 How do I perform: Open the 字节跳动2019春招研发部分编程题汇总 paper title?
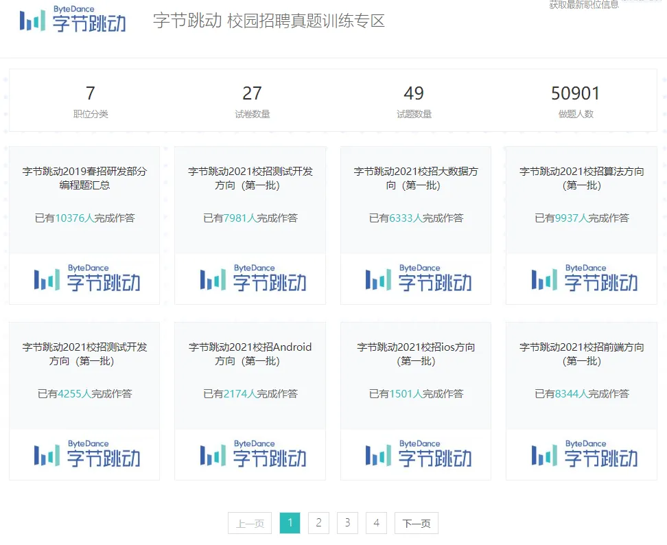(x=84, y=178)
